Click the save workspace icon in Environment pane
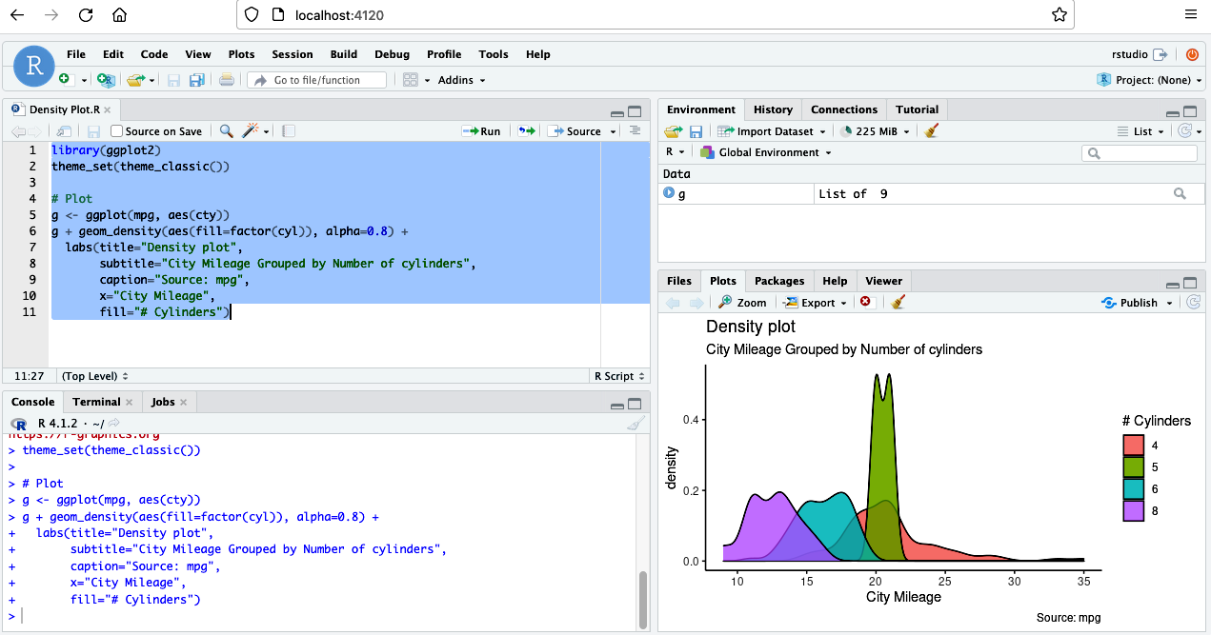1211x635 pixels. tap(696, 131)
